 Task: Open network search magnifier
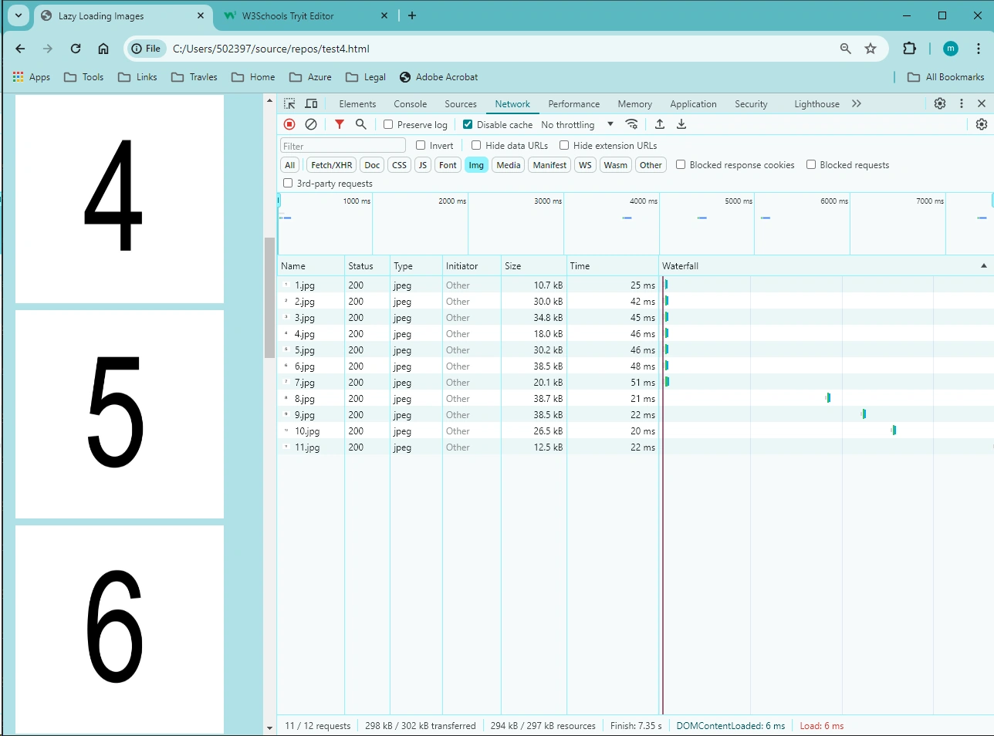(x=360, y=124)
